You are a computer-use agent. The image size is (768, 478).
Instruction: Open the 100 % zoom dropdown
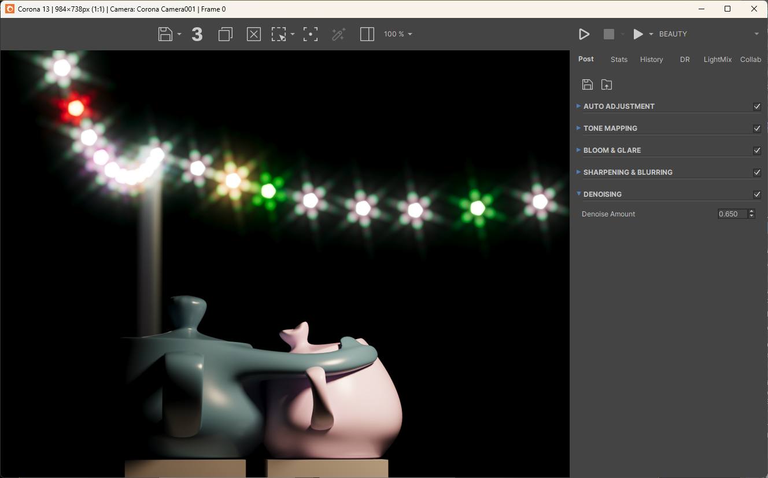[398, 34]
